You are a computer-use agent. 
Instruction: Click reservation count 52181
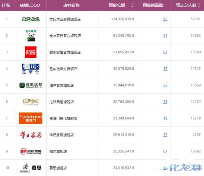point(195,19)
